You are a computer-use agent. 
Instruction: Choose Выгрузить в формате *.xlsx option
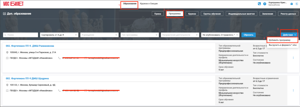click(x=282, y=45)
